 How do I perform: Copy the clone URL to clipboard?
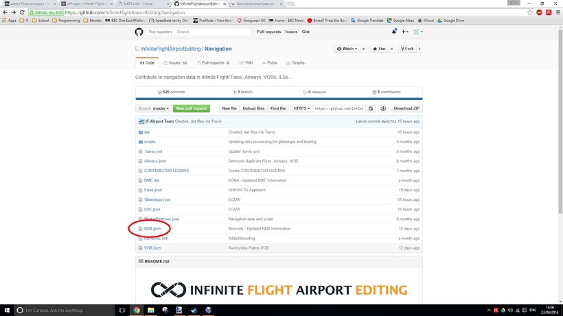point(371,108)
